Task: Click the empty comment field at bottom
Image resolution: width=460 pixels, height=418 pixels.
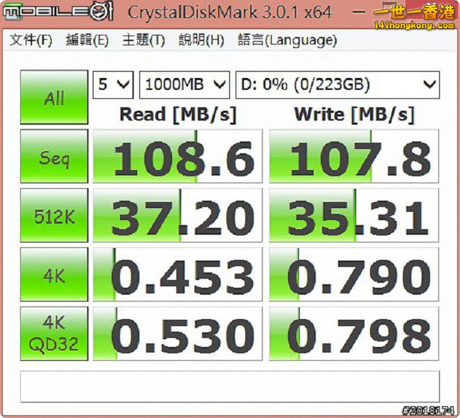Action: pos(229,386)
